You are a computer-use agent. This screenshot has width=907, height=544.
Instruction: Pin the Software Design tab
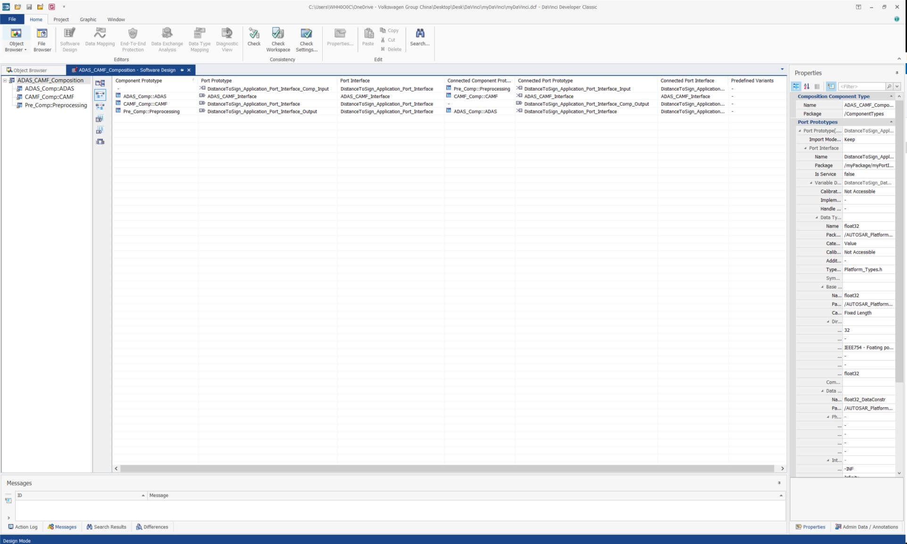pyautogui.click(x=182, y=70)
